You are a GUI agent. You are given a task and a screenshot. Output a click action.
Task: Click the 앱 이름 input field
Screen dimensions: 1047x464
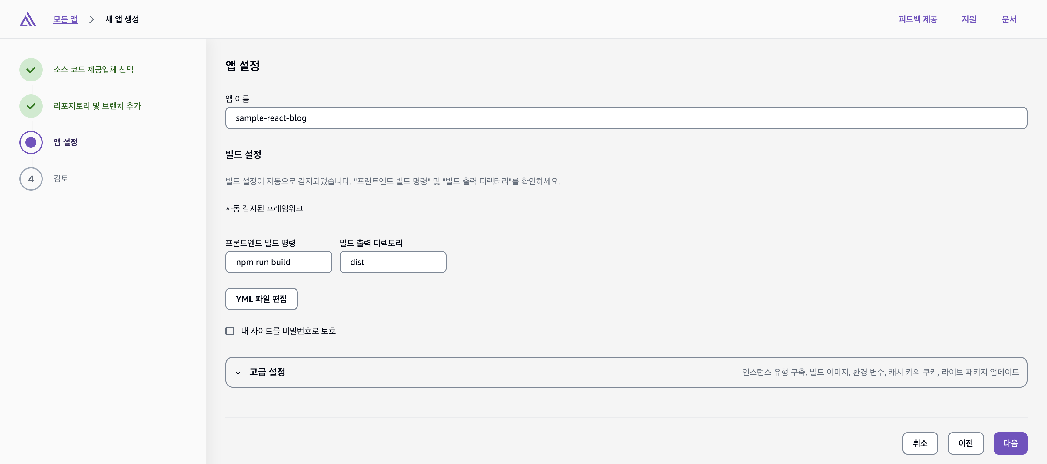(x=626, y=118)
